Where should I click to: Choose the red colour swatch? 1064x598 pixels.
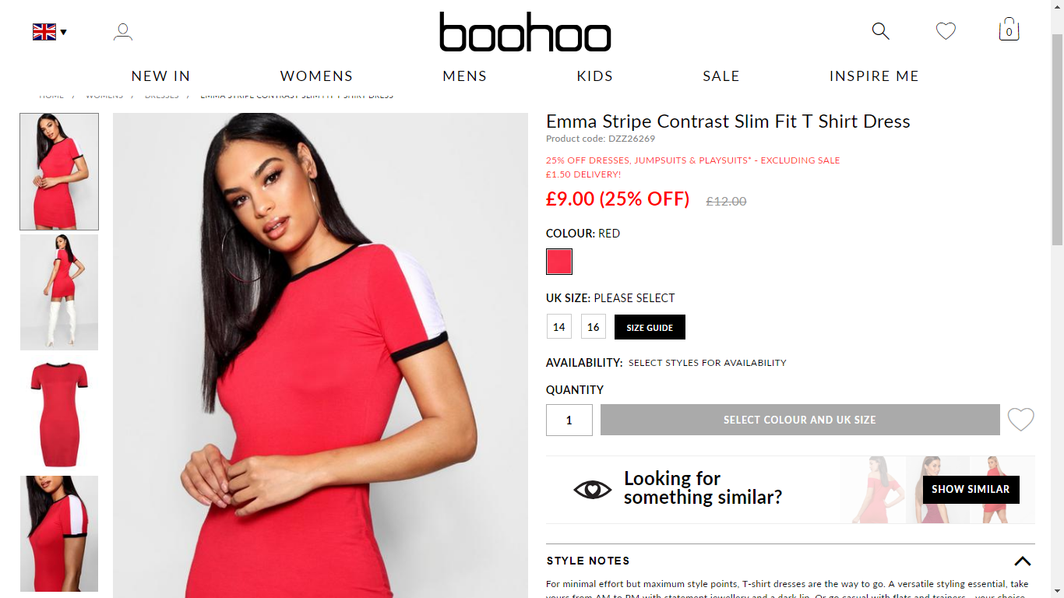click(x=559, y=262)
